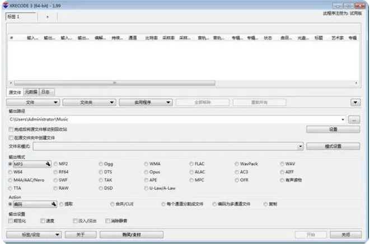Select W64 output format
The height and width of the screenshot is (244, 370).
(x=10, y=172)
